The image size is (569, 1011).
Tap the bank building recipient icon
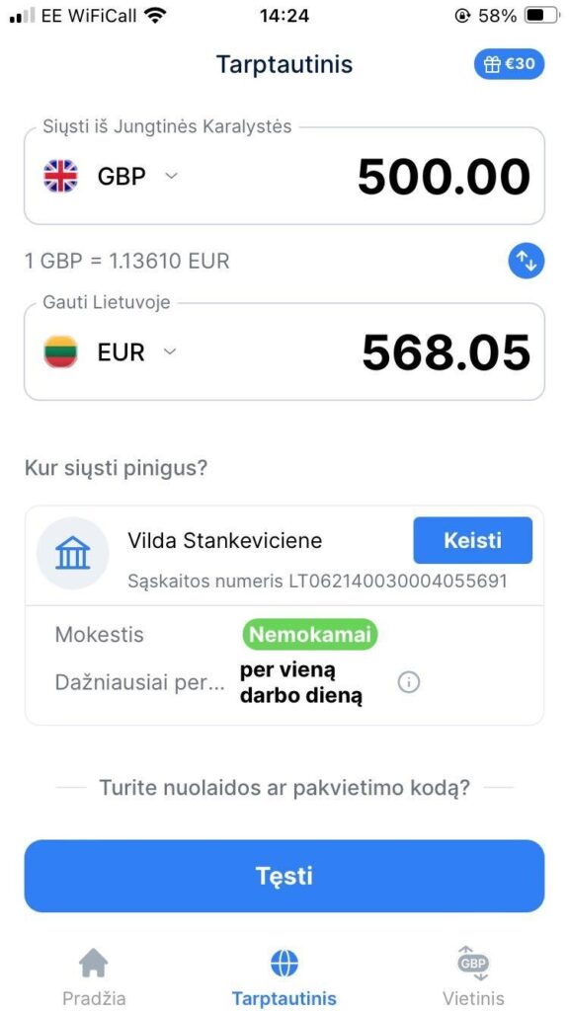coord(73,553)
